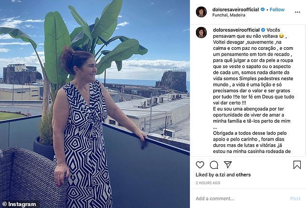Open comments via speech bubble icon
The height and width of the screenshot is (208, 306).
pyautogui.click(x=214, y=165)
